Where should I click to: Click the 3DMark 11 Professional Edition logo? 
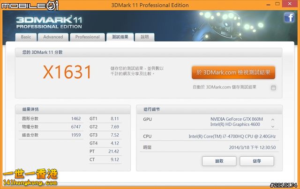49,22
